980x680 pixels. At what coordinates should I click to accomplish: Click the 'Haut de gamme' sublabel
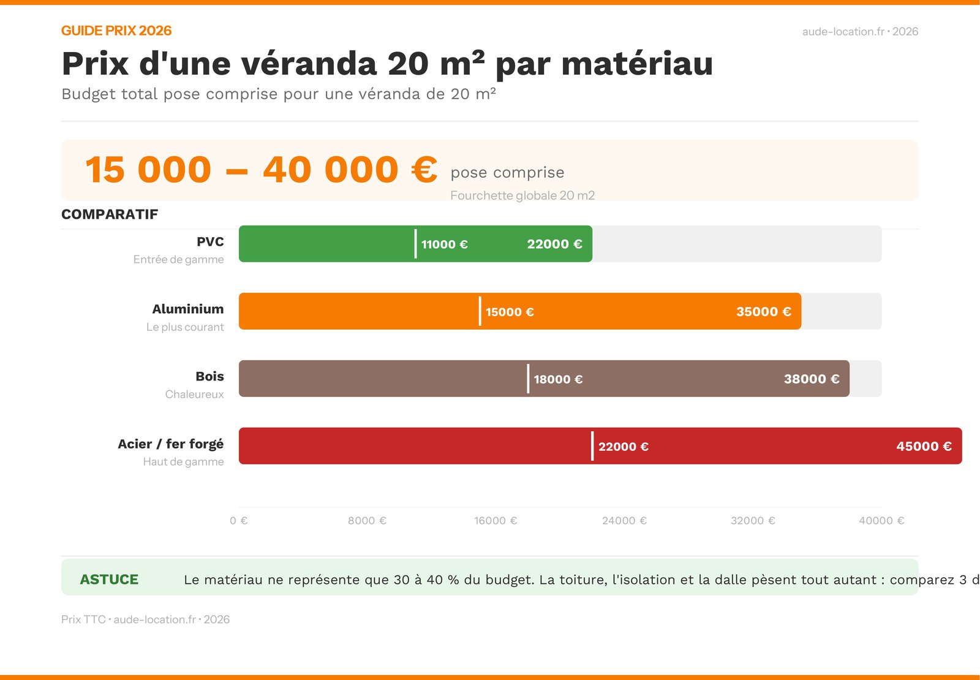click(183, 462)
